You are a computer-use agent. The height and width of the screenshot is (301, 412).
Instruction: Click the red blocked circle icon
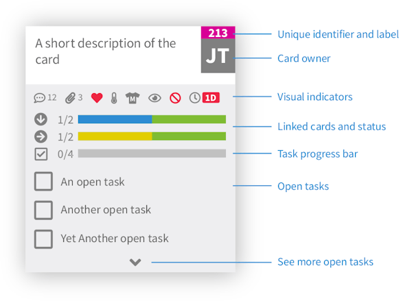point(175,98)
